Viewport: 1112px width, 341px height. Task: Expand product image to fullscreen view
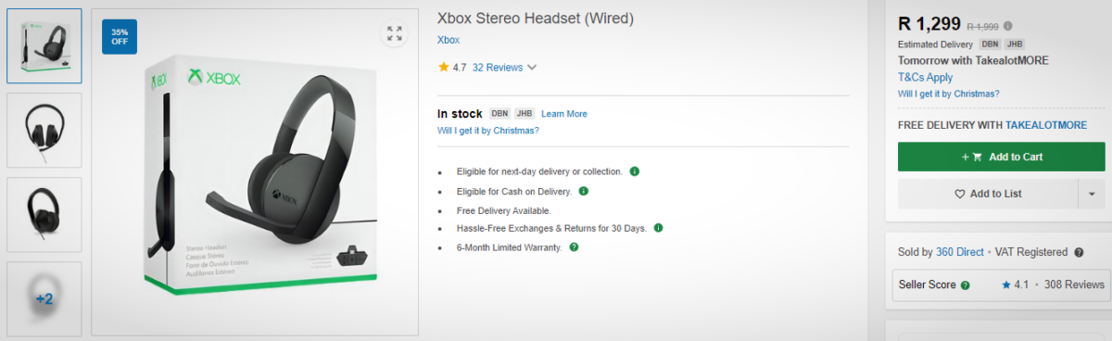[395, 34]
